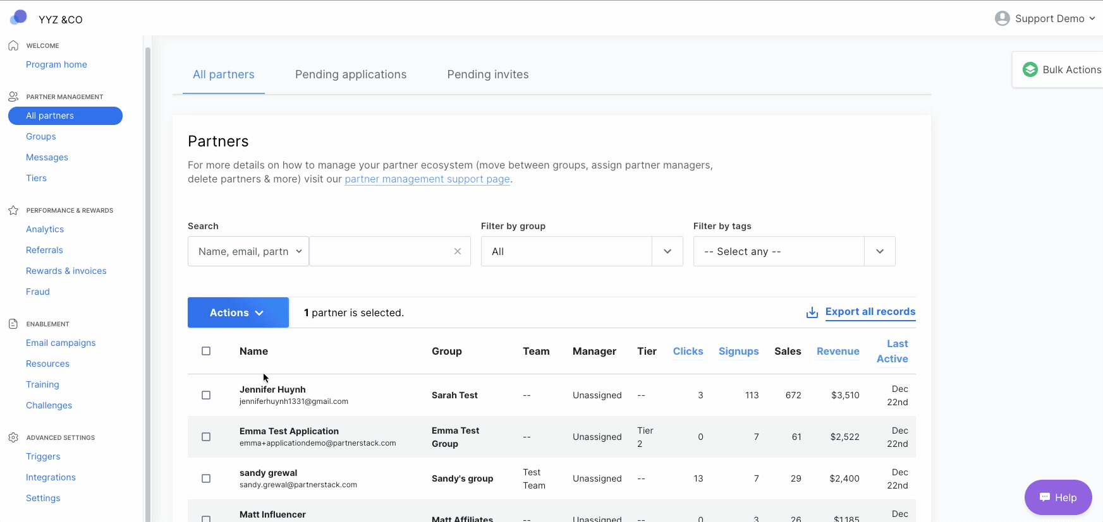Image resolution: width=1103 pixels, height=522 pixels.
Task: Open Integrations under Advanced Settings
Action: coord(51,477)
